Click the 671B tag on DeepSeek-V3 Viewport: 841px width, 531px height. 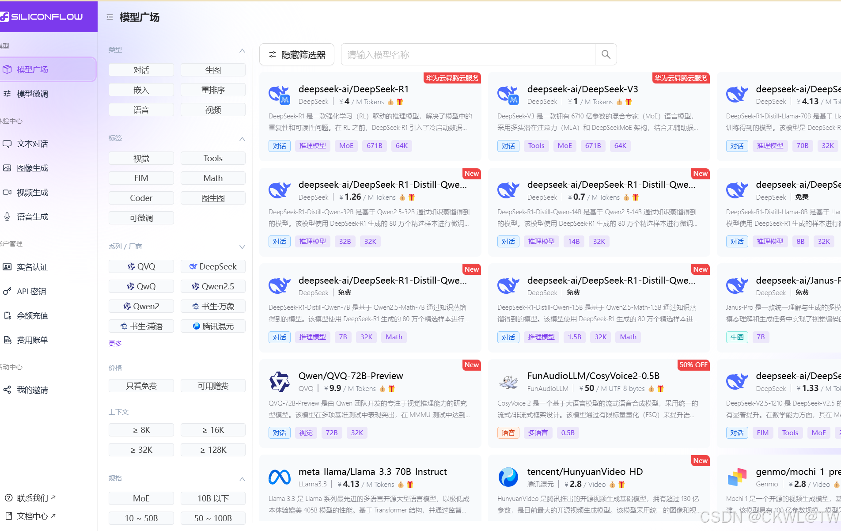pos(593,146)
